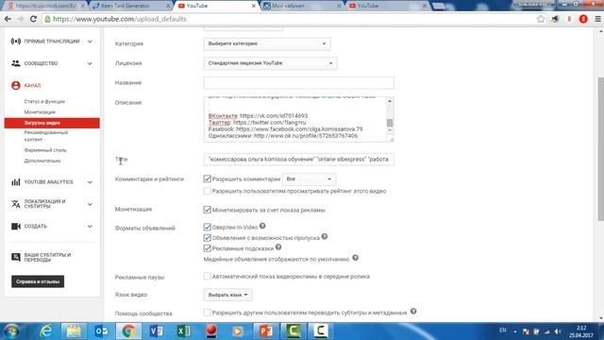604x340 pixels.
Task: Click the browser forward arrow
Action: [21, 19]
